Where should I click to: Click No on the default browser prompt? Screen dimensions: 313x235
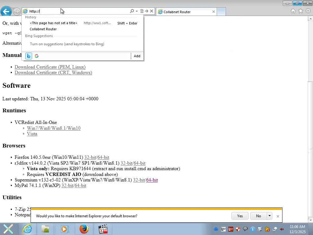[259, 216]
